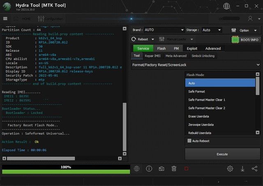The width and height of the screenshot is (263, 186).
Task: Click the Hydra dragon logo
Action: (x=7, y=7)
